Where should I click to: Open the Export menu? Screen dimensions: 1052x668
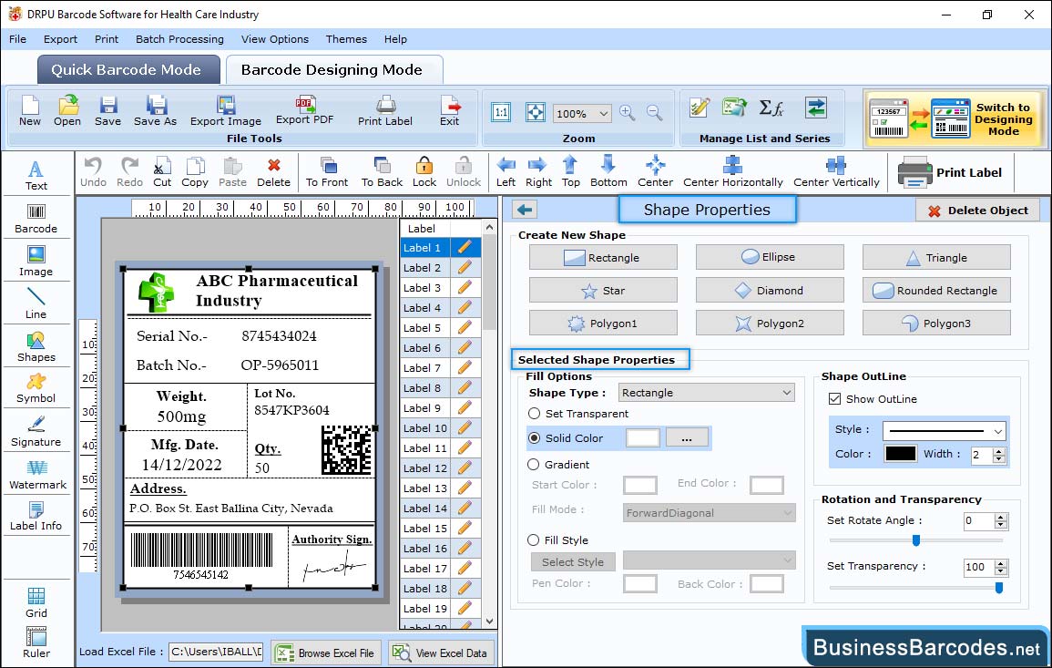pyautogui.click(x=60, y=39)
